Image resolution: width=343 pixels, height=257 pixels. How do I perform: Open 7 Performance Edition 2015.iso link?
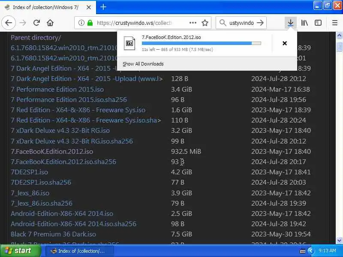click(57, 90)
